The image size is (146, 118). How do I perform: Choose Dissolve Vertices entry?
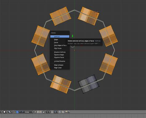point(60,52)
